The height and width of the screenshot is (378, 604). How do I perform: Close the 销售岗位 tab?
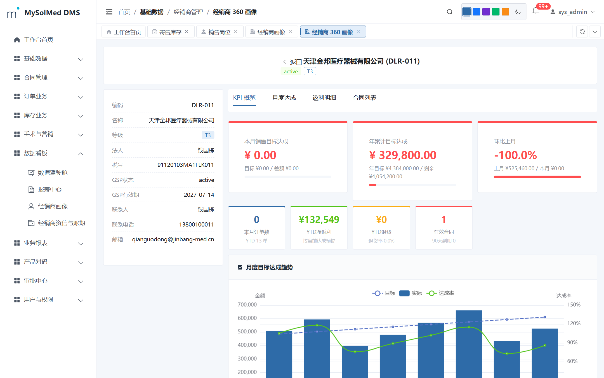tap(236, 32)
